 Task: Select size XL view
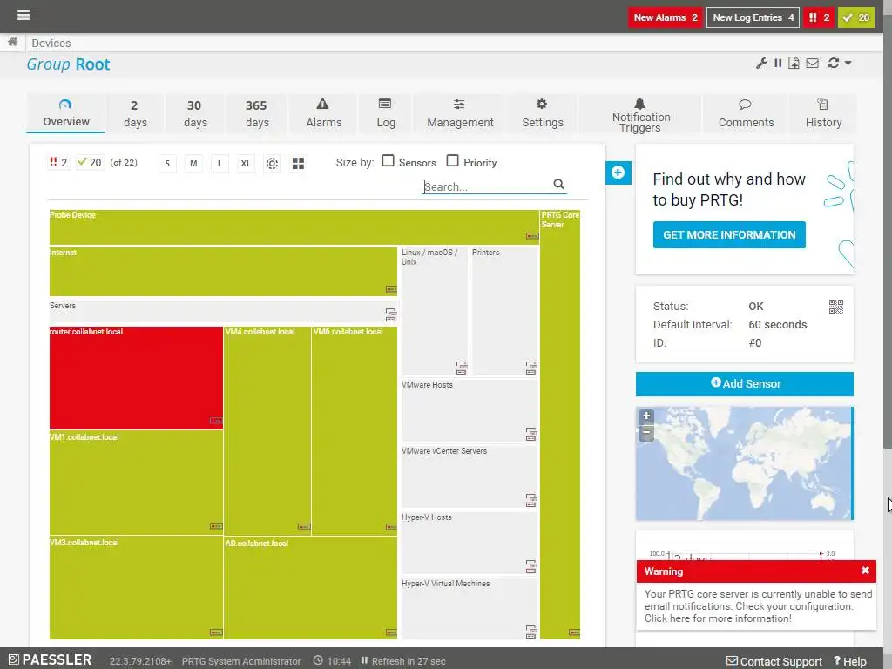click(246, 164)
